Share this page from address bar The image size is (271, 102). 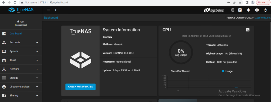[234, 2]
